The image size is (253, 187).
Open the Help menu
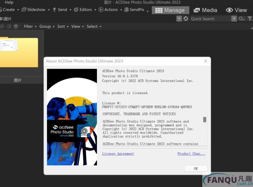(x=9, y=2)
